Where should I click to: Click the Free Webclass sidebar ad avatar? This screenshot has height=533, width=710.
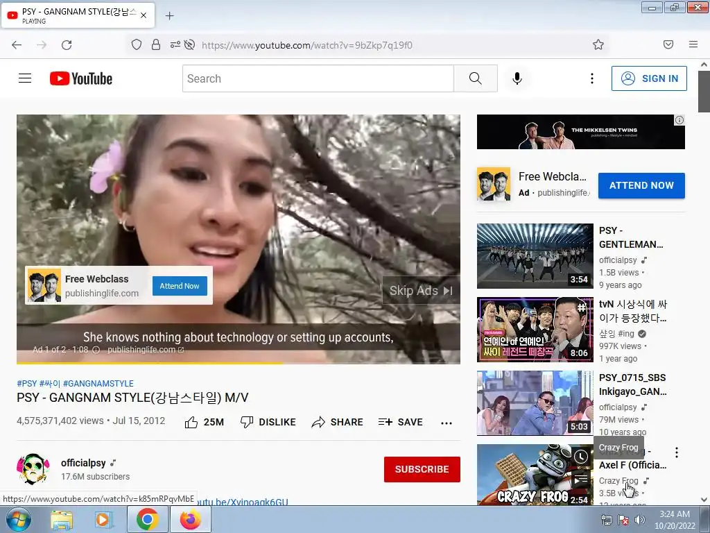494,184
